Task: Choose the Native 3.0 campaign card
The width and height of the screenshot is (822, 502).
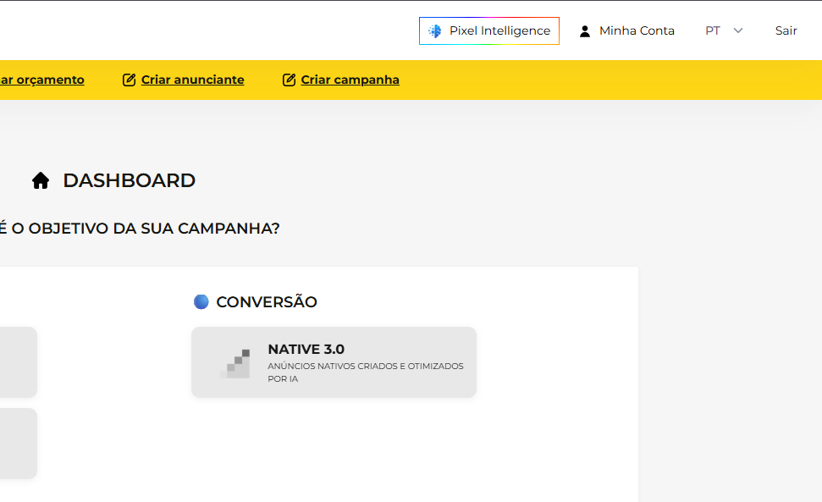Action: click(334, 362)
